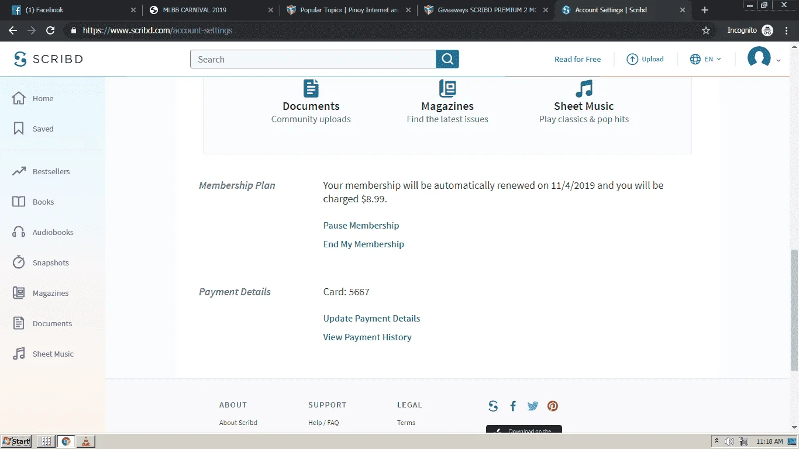The height and width of the screenshot is (449, 799).
Task: Switch to the Giveaways SCRIBD PREMIUM tab
Action: [485, 10]
